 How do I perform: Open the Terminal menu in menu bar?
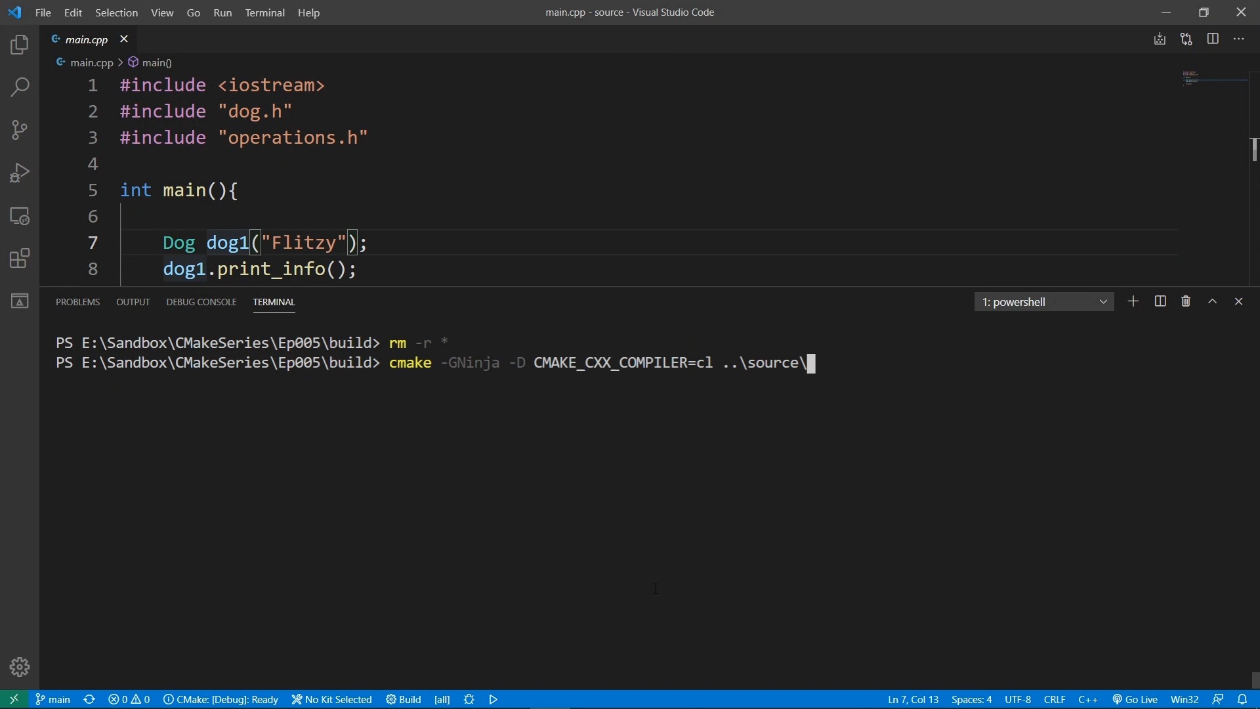coord(264,12)
